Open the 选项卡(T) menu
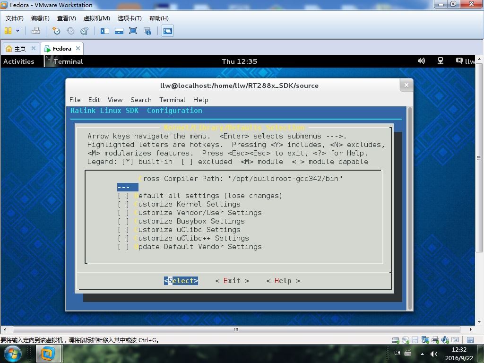 pos(130,18)
